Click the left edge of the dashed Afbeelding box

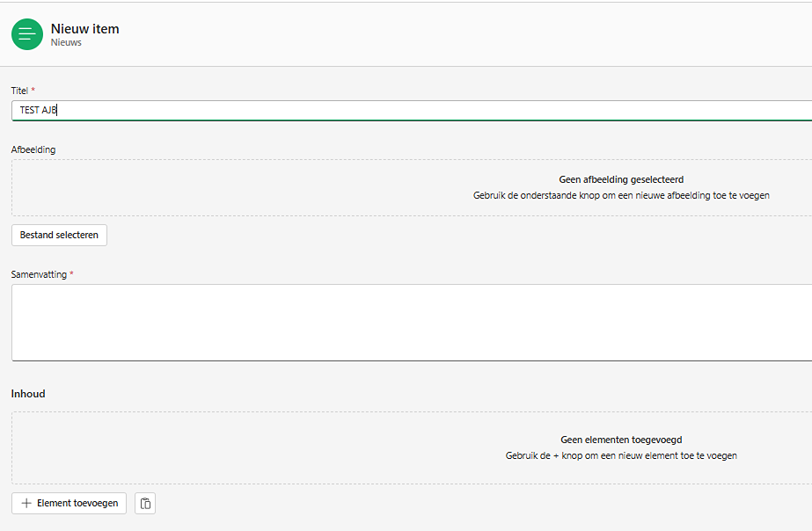[x=12, y=187]
